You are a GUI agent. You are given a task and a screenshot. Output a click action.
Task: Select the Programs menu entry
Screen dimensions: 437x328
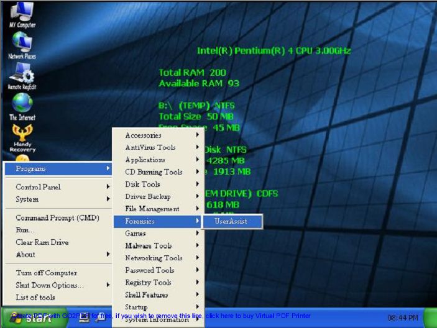point(58,168)
